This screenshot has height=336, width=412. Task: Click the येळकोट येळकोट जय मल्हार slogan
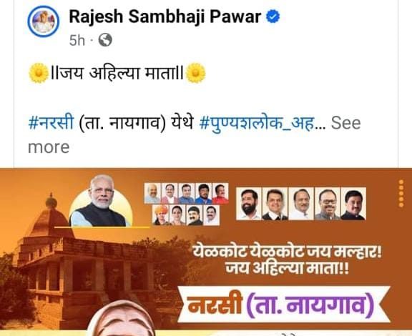(x=287, y=252)
